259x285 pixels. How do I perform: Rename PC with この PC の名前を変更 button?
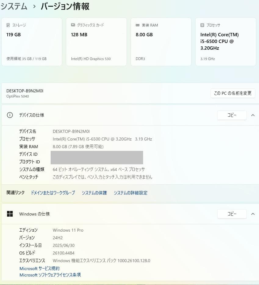point(233,93)
